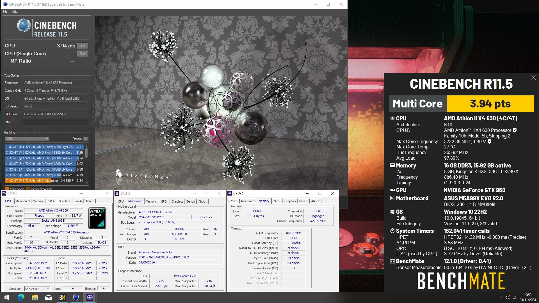Click BIOS Version 2301 field

pos(179,258)
